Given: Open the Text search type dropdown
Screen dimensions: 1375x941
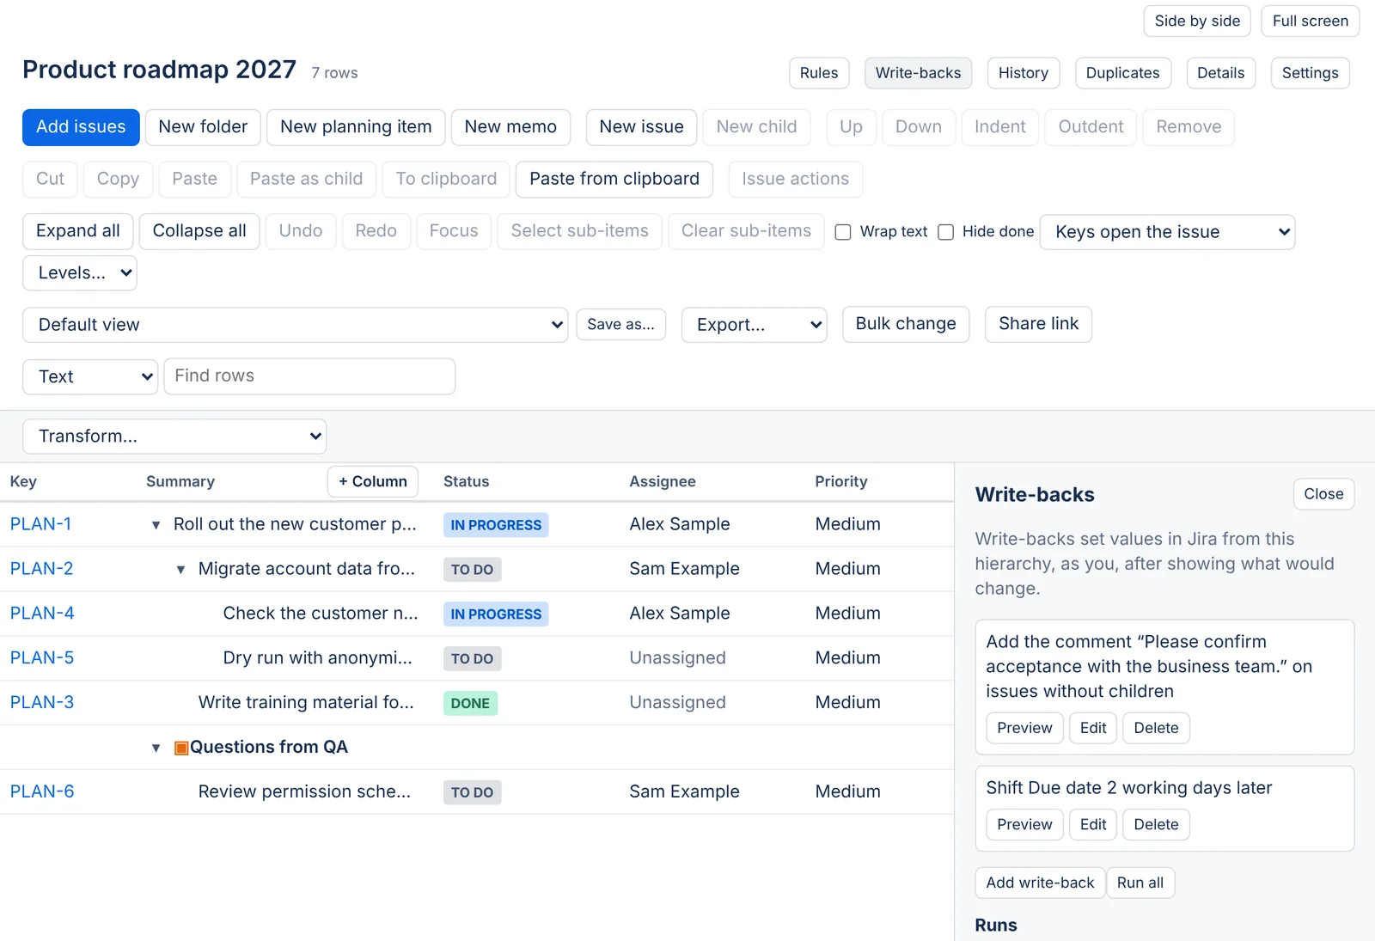Looking at the screenshot, I should click(x=90, y=376).
